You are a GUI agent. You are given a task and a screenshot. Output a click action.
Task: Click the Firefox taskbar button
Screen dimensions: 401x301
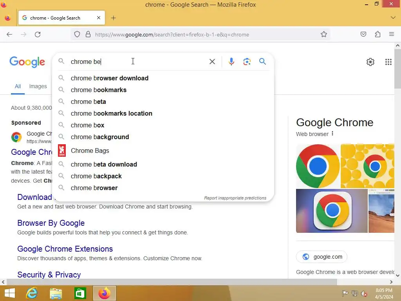pyautogui.click(x=104, y=293)
